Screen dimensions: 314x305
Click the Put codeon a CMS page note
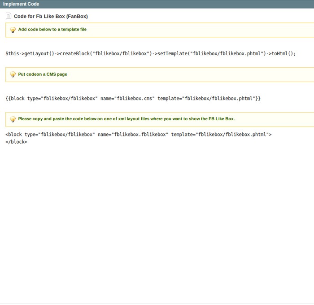[x=43, y=74]
